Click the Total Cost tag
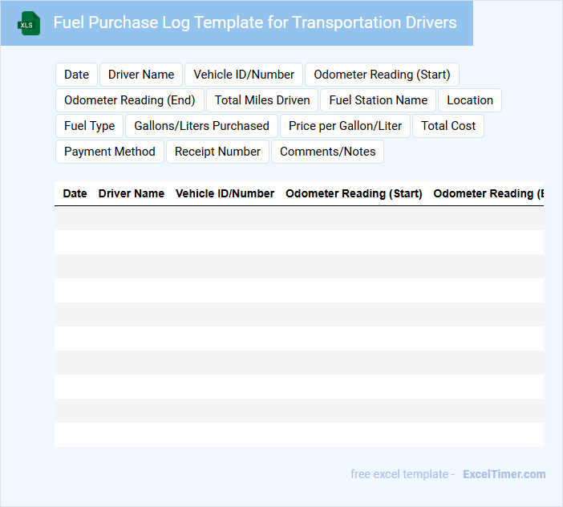Screen dimensions: 563x507 click(448, 126)
